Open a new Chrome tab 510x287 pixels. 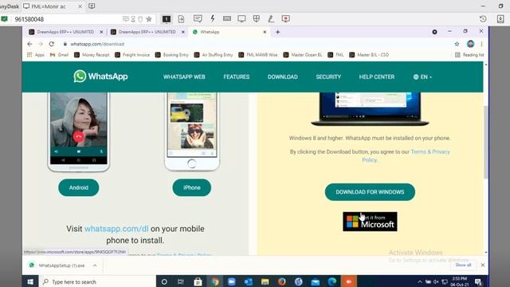click(x=278, y=32)
